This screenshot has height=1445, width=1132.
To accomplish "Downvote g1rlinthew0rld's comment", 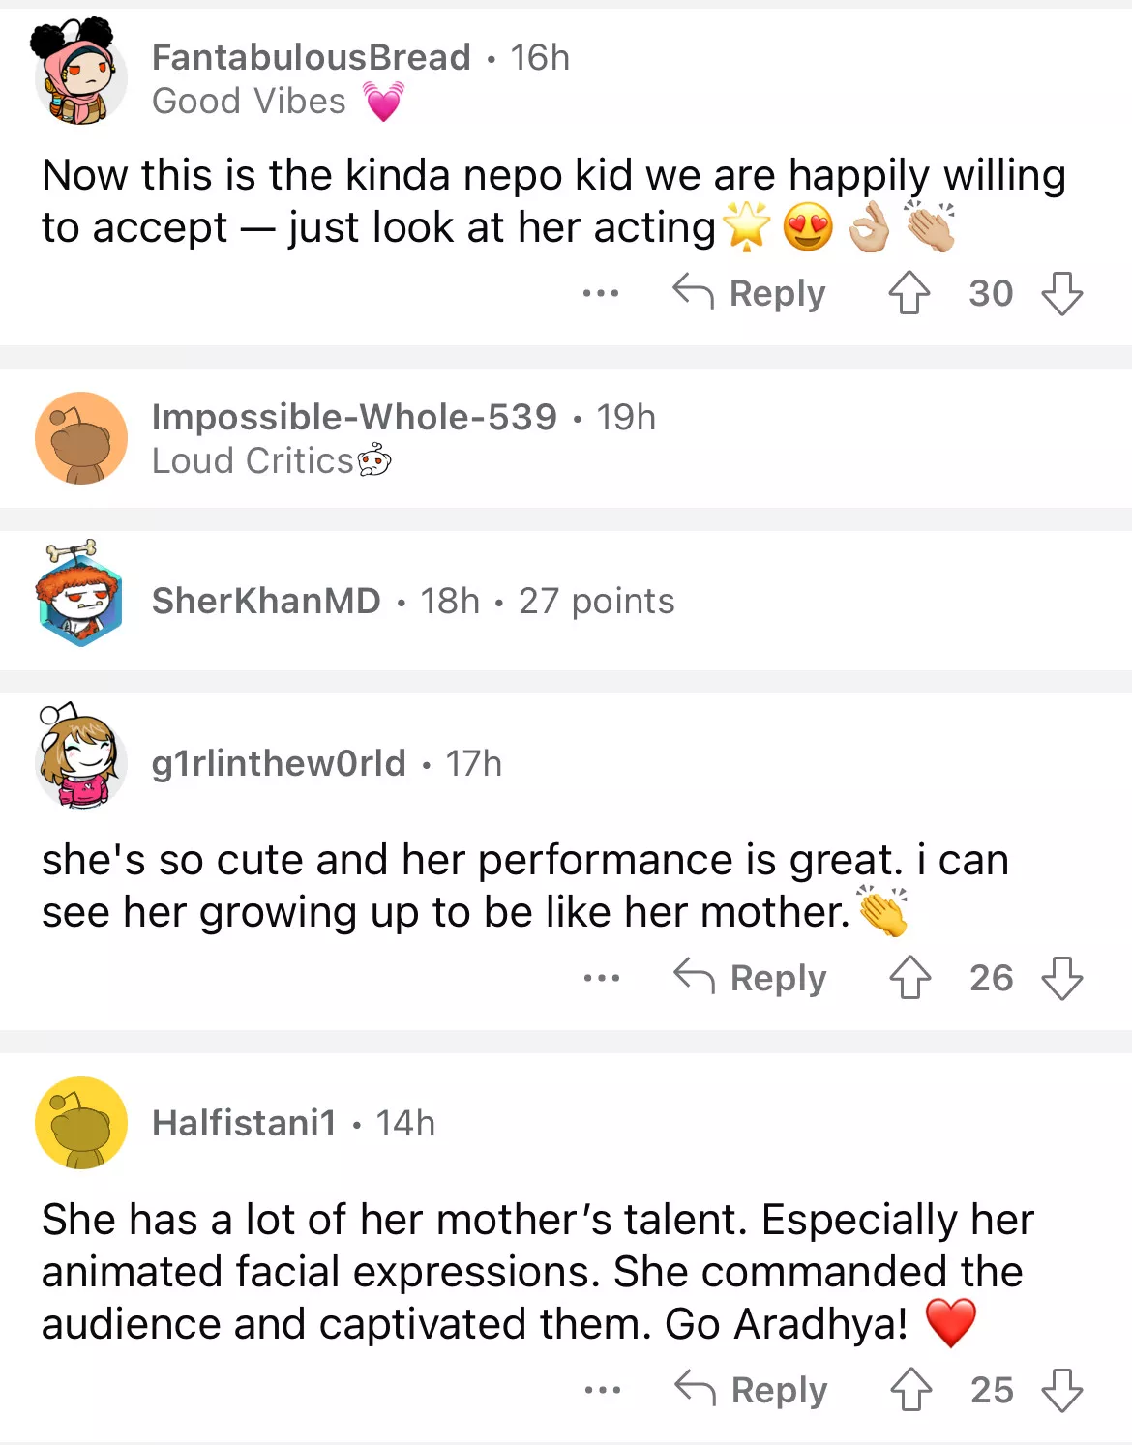I will tap(1061, 978).
